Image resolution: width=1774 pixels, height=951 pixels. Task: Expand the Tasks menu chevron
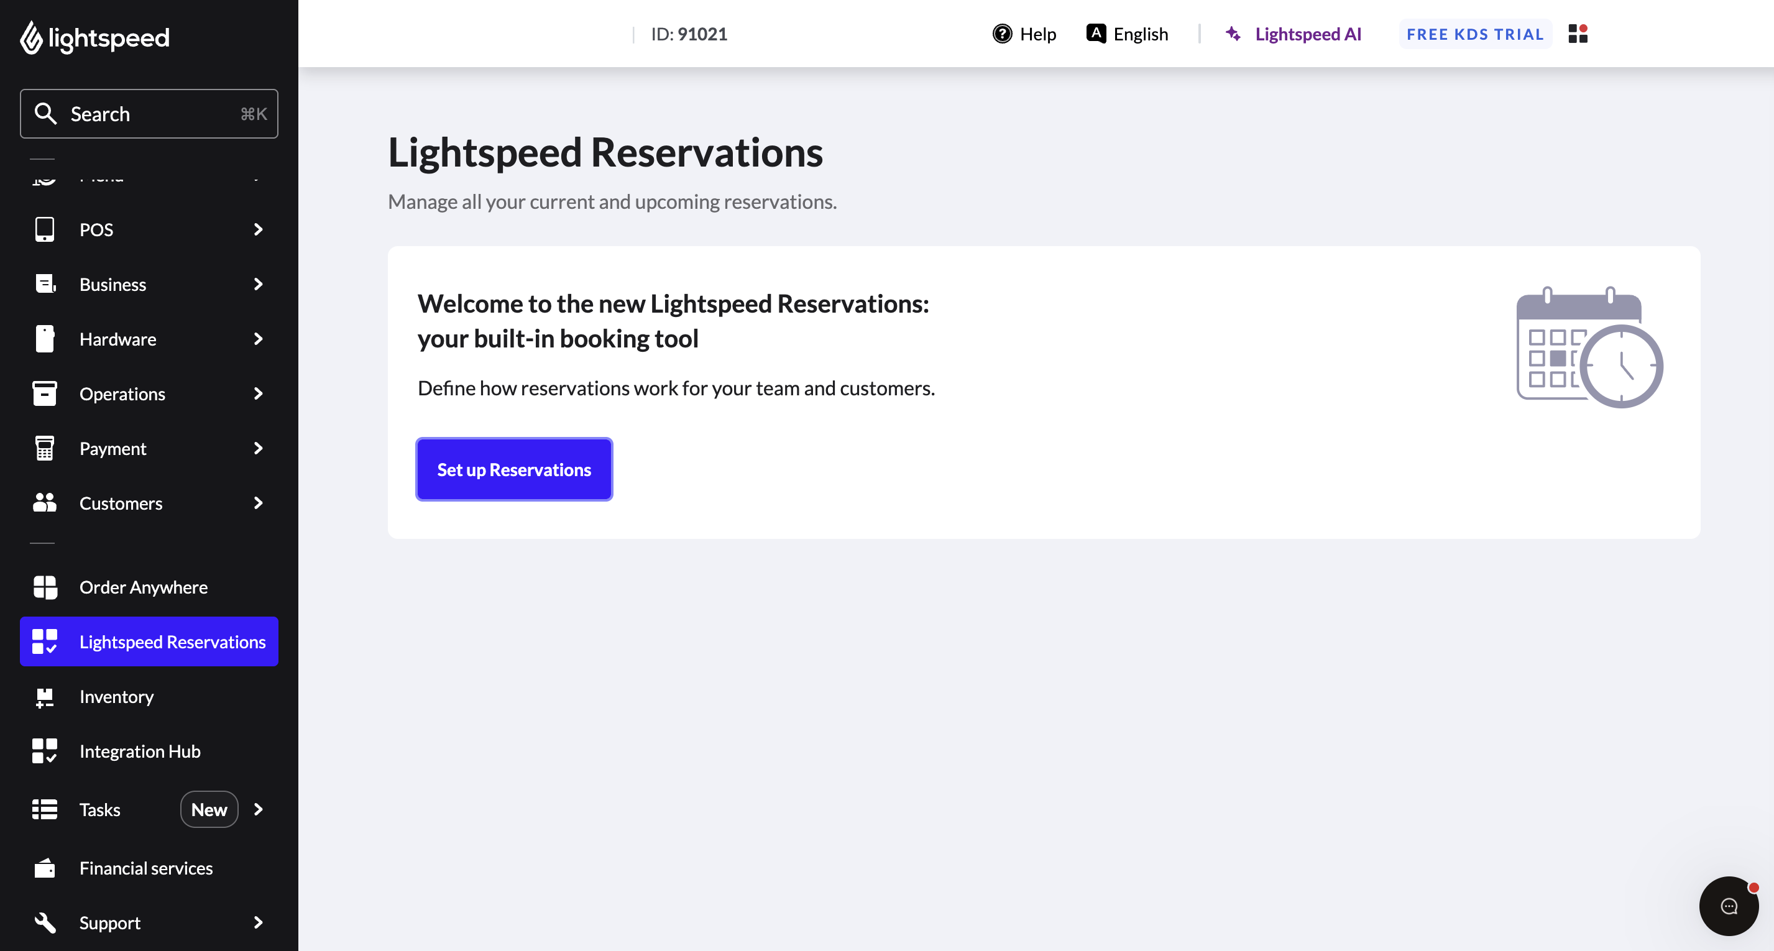(x=258, y=809)
